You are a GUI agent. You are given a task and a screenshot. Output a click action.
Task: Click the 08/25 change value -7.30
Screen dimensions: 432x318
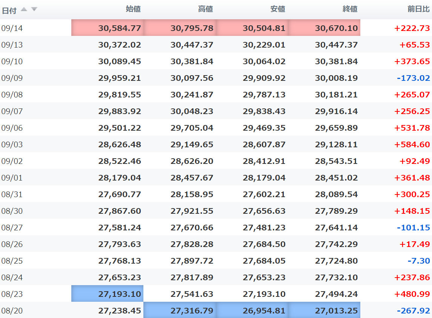419,261
